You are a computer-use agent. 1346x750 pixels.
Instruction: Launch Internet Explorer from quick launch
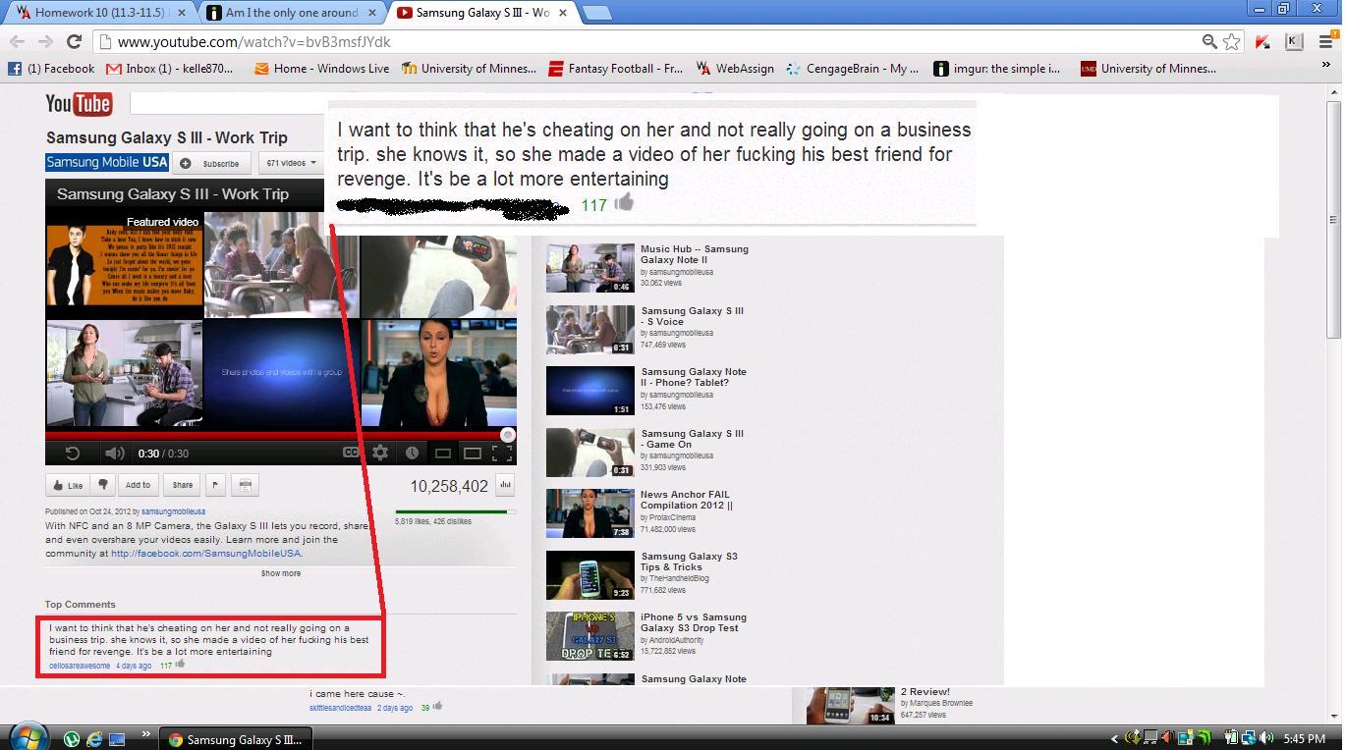pos(94,738)
